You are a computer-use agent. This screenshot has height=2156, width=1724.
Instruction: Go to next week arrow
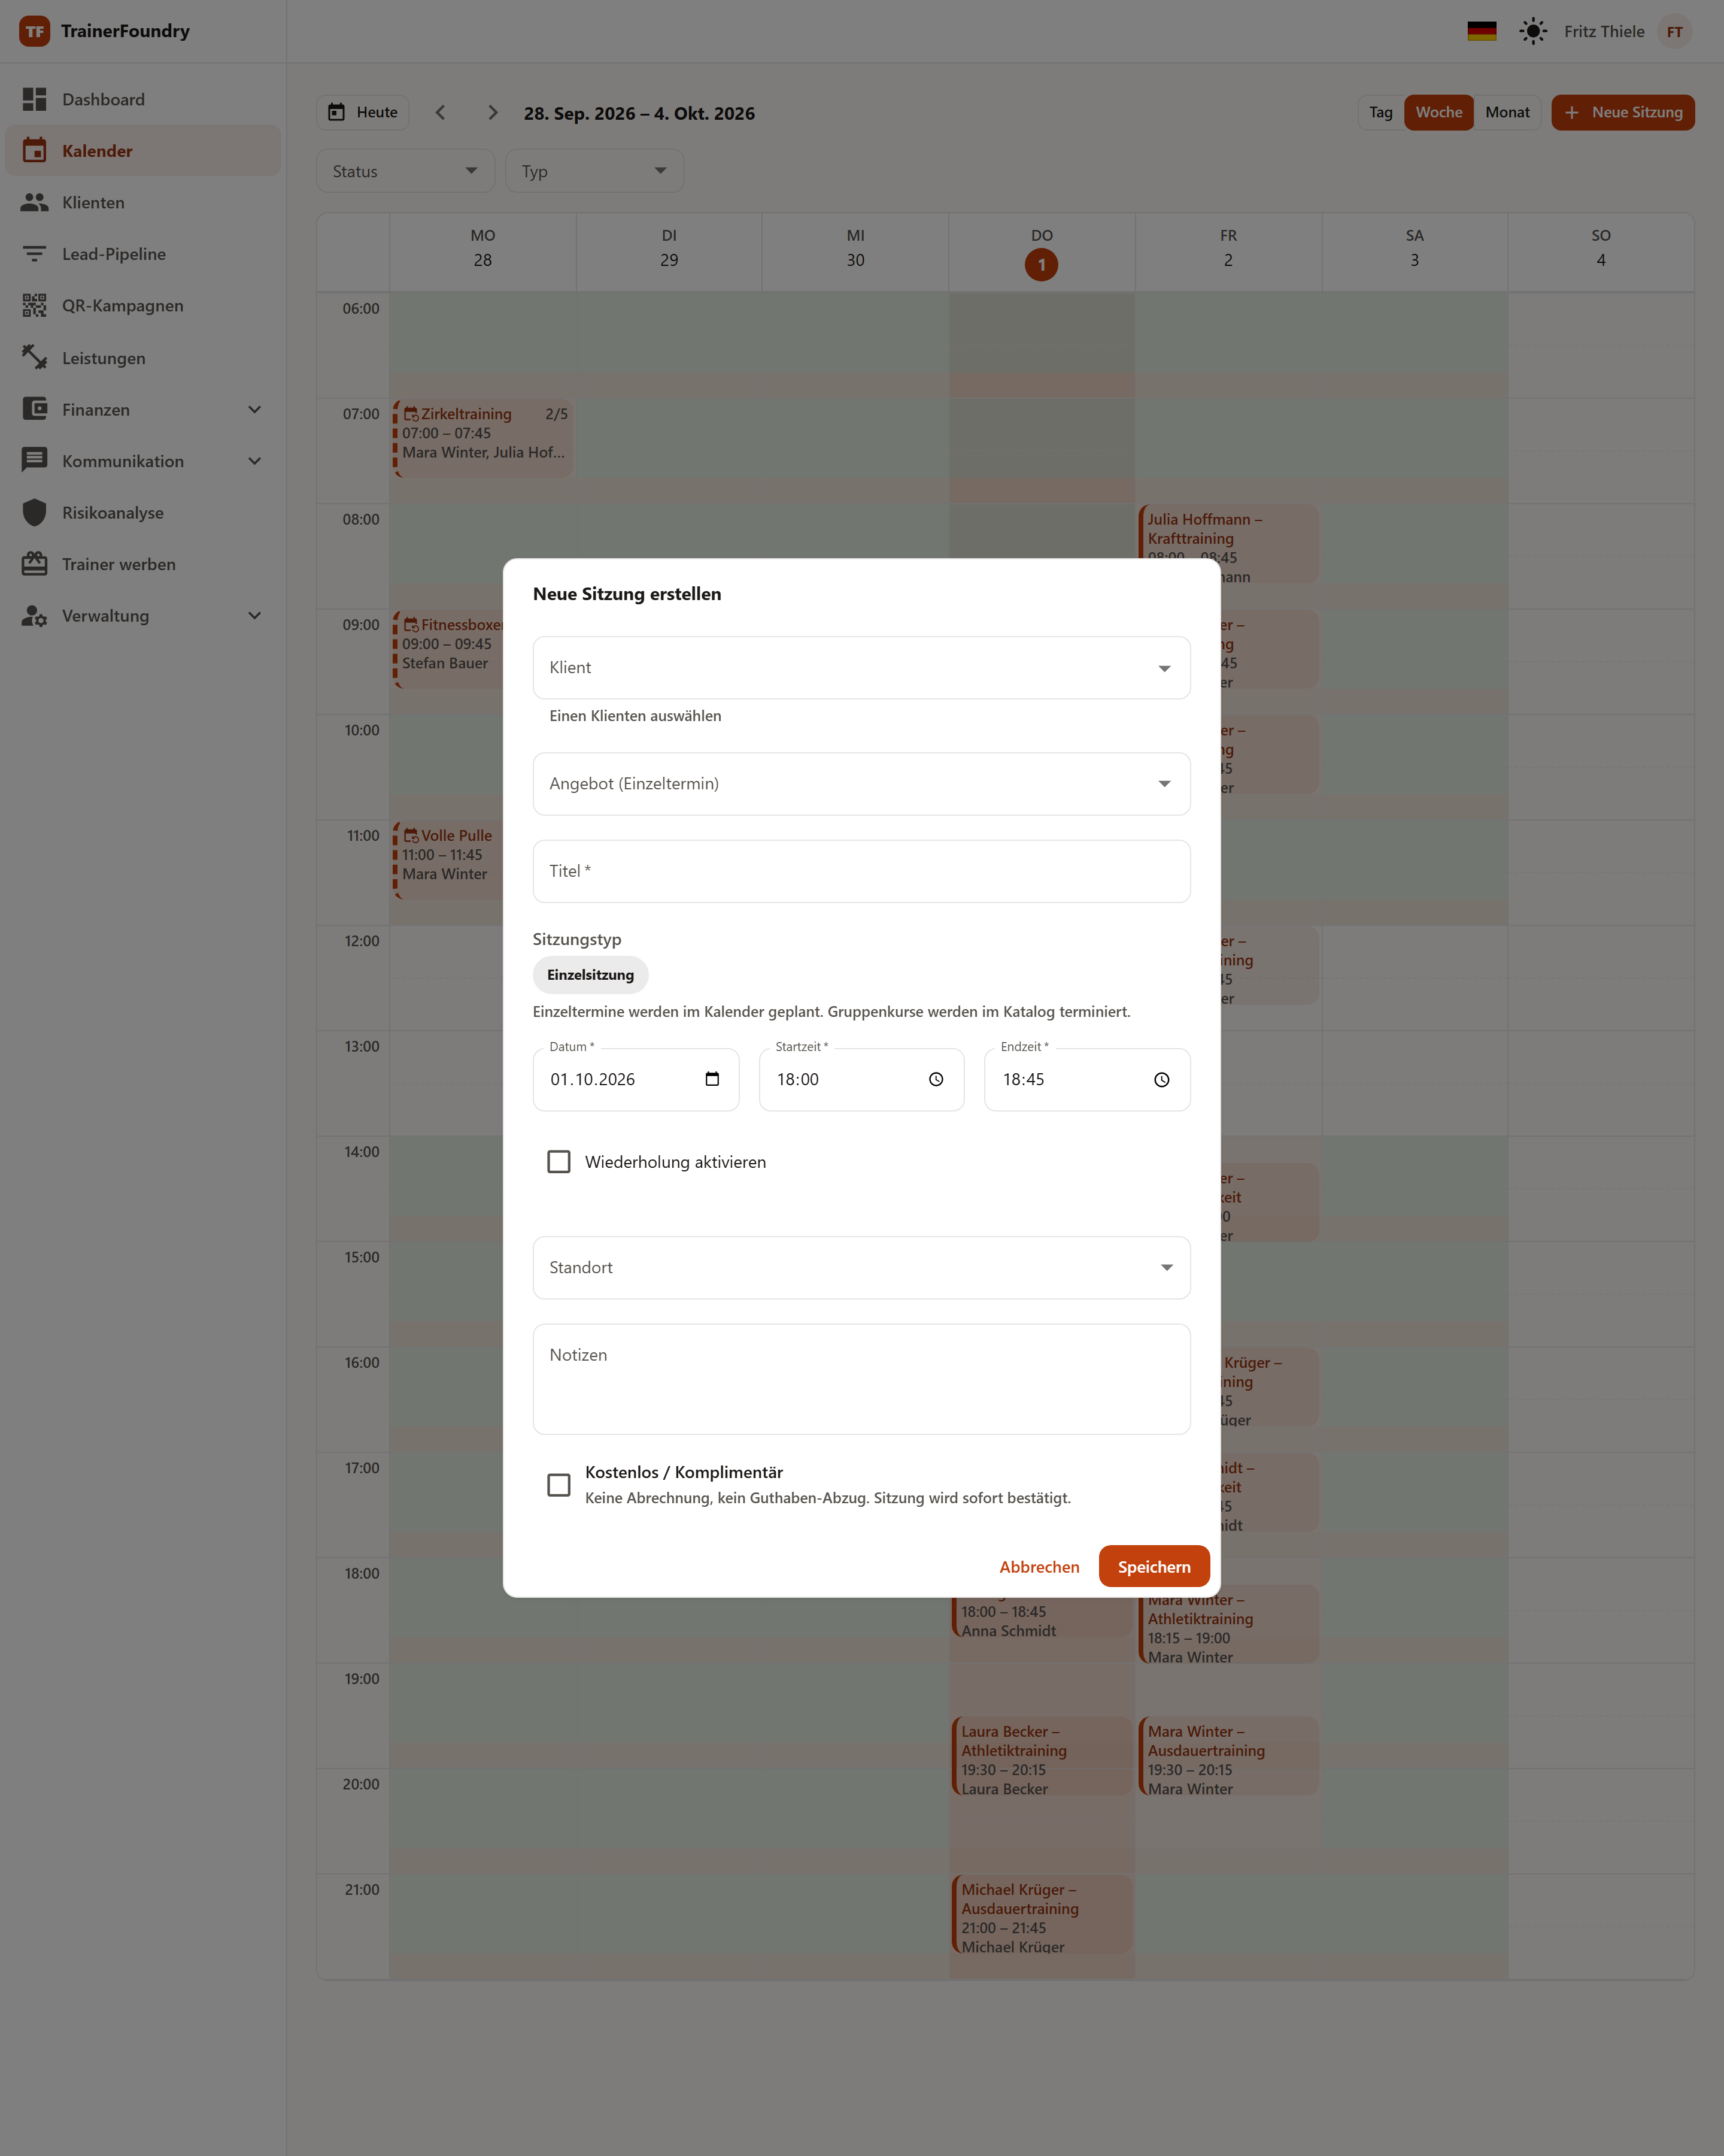click(x=491, y=112)
